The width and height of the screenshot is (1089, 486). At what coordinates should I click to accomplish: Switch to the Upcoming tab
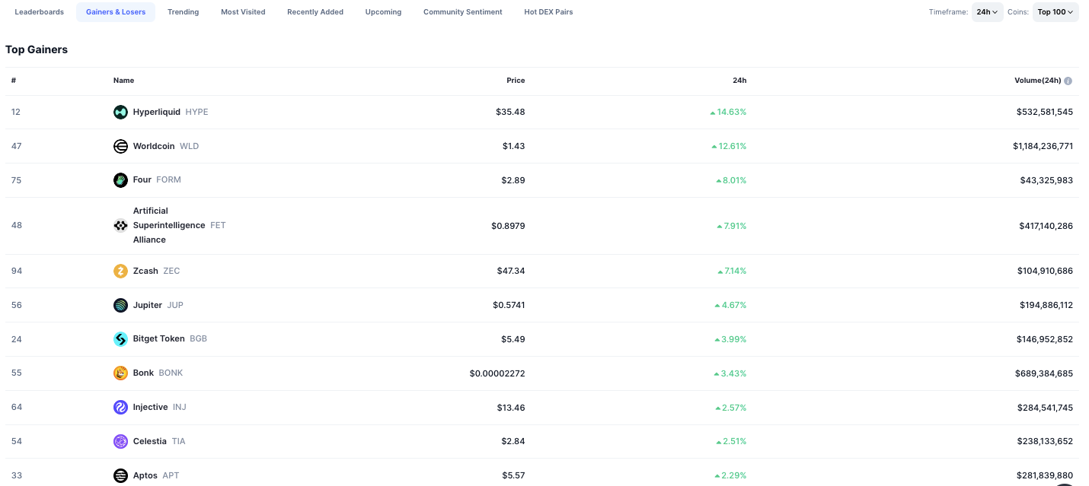[383, 12]
